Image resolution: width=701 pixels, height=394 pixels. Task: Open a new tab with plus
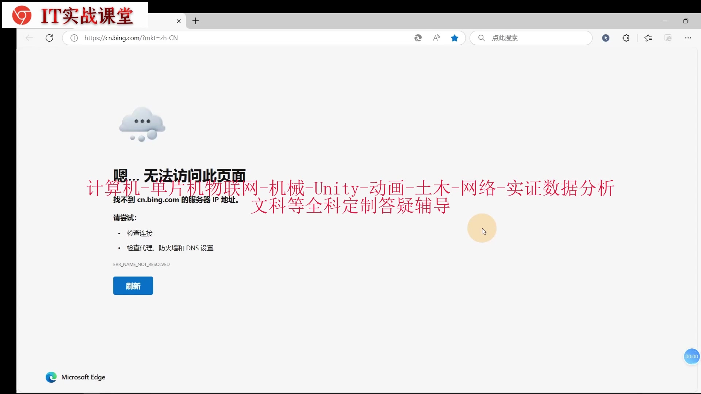tap(196, 21)
